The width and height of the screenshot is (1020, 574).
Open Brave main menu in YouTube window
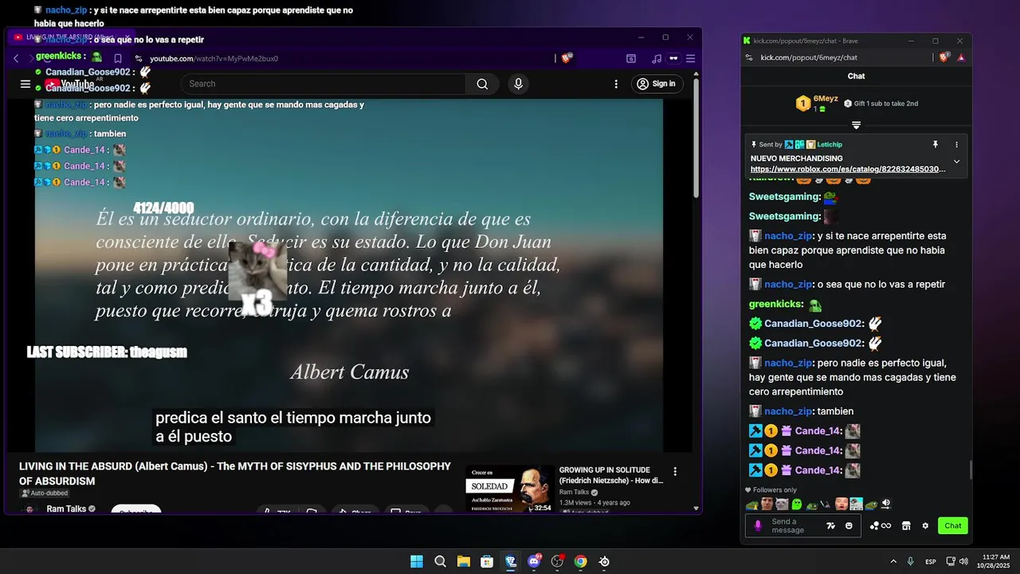[690, 58]
